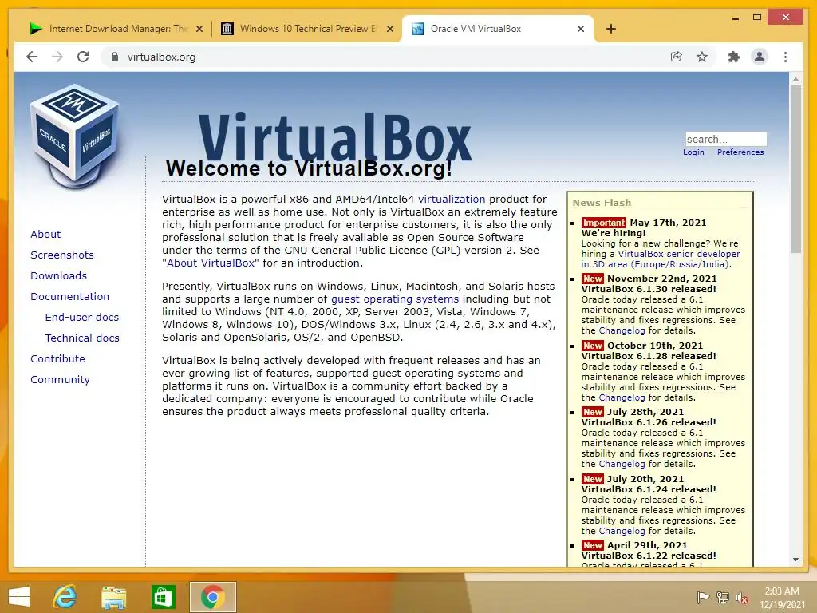Go back using the browser back arrow
Viewport: 817px width, 613px height.
click(32, 57)
